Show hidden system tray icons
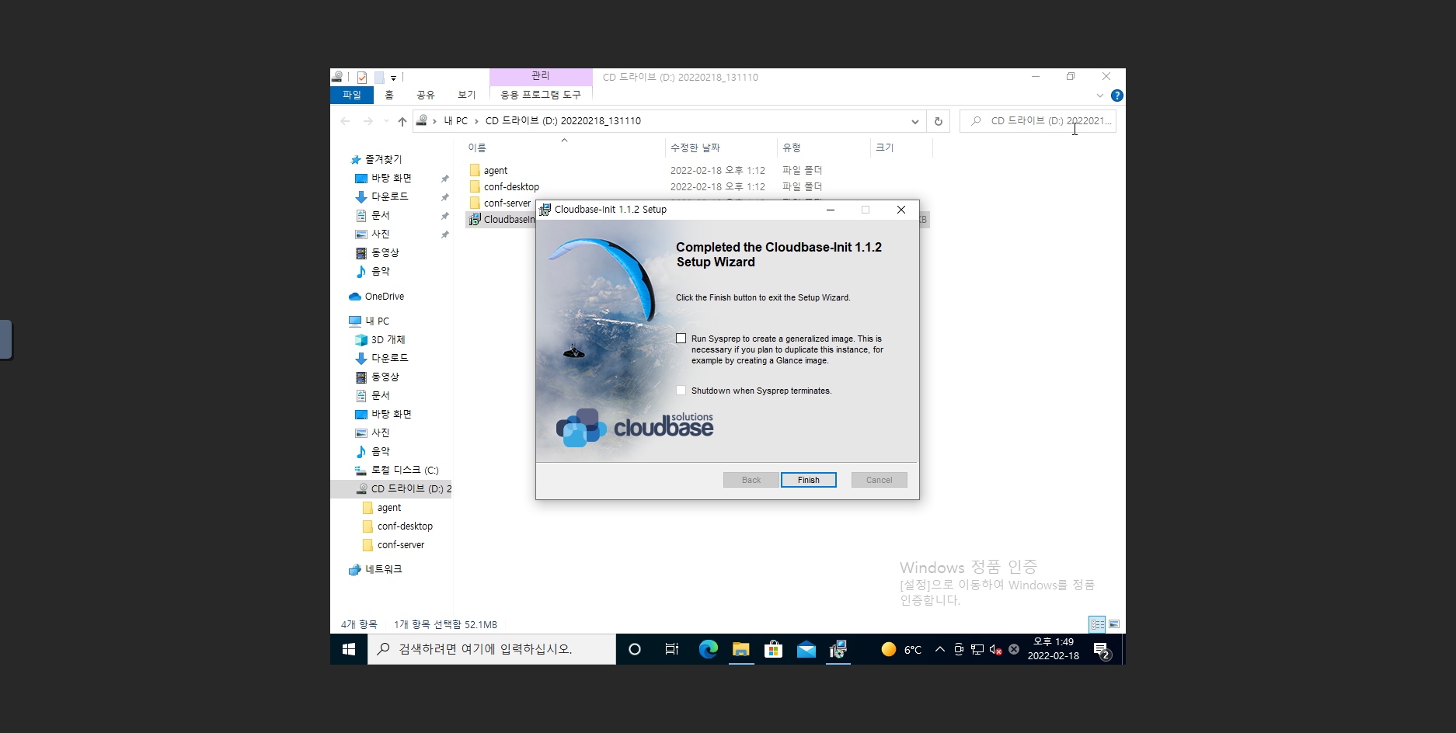This screenshot has height=733, width=1456. click(x=940, y=649)
